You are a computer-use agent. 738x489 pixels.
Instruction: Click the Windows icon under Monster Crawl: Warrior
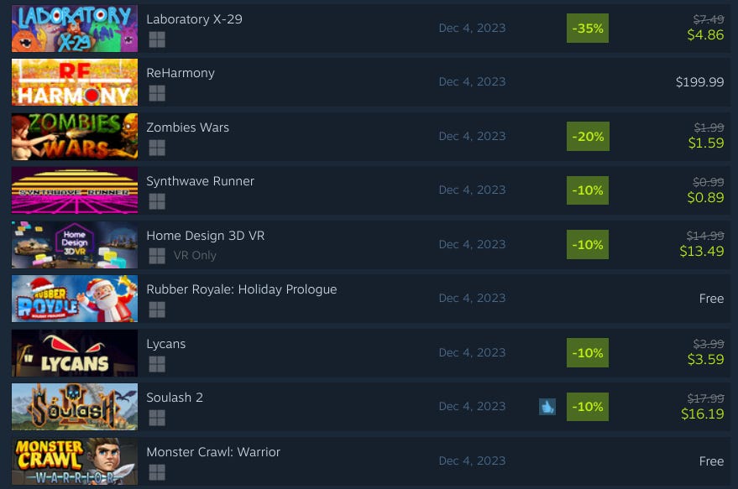157,472
